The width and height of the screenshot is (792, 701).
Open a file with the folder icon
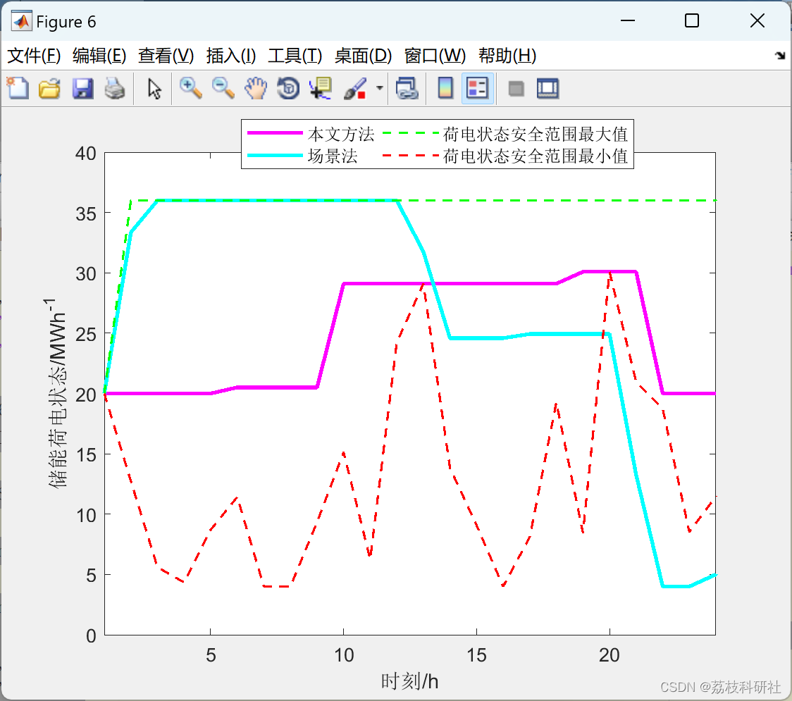49,89
